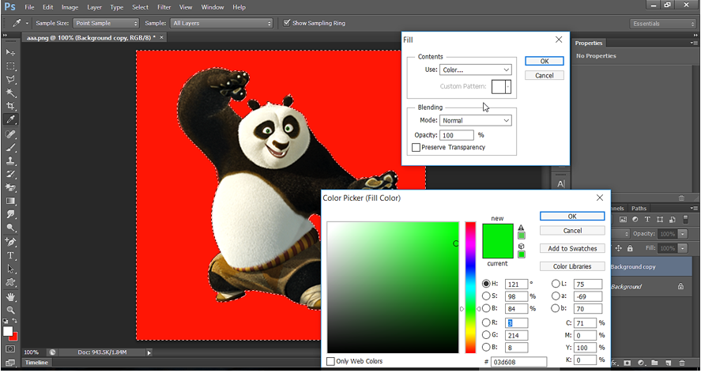701x373 pixels.
Task: Select the Eyedropper tool in toolbox
Action: click(10, 119)
